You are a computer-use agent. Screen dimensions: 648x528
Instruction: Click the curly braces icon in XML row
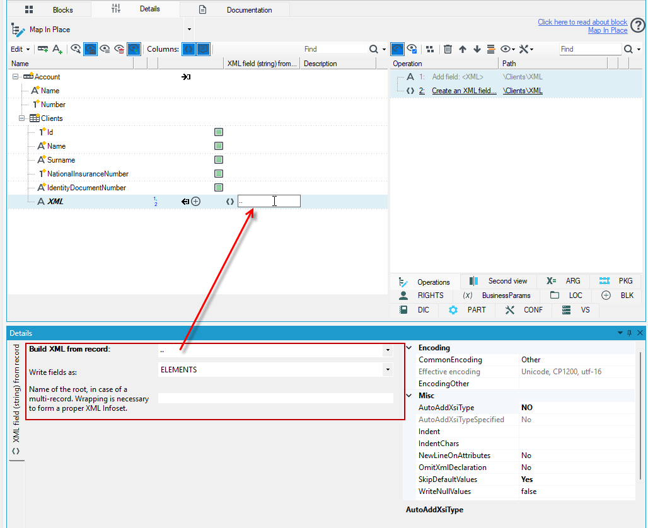pos(230,202)
